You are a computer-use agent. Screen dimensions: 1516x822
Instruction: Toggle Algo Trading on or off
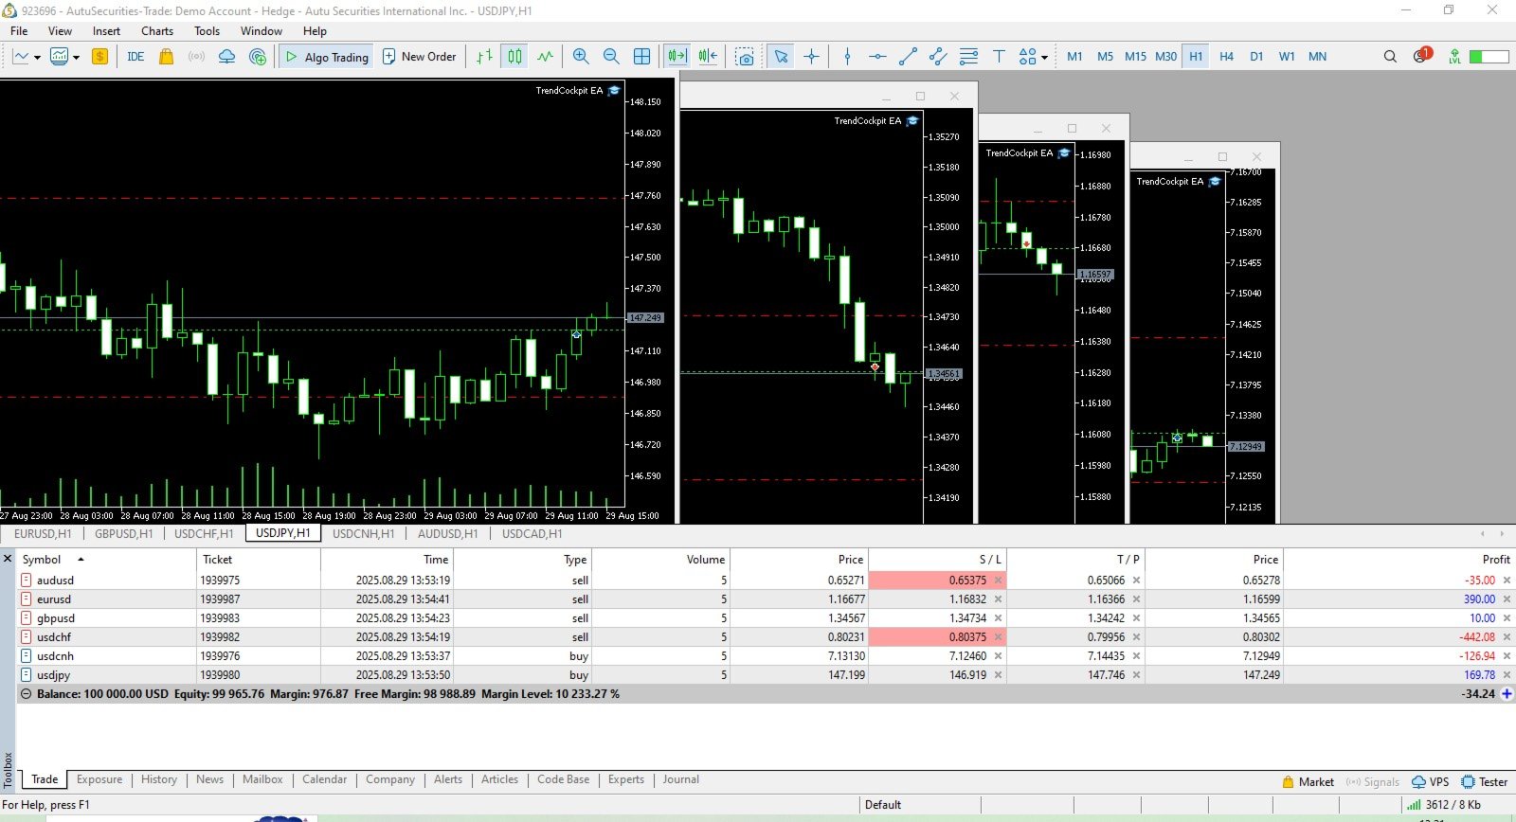(x=327, y=57)
